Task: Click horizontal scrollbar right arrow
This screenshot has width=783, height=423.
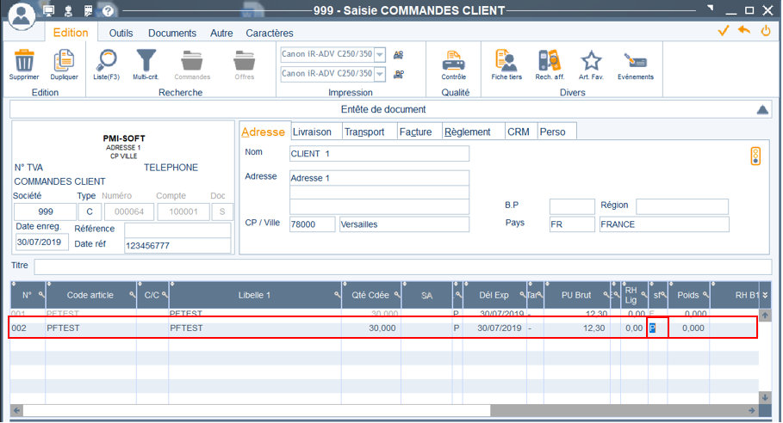Action: 751,411
